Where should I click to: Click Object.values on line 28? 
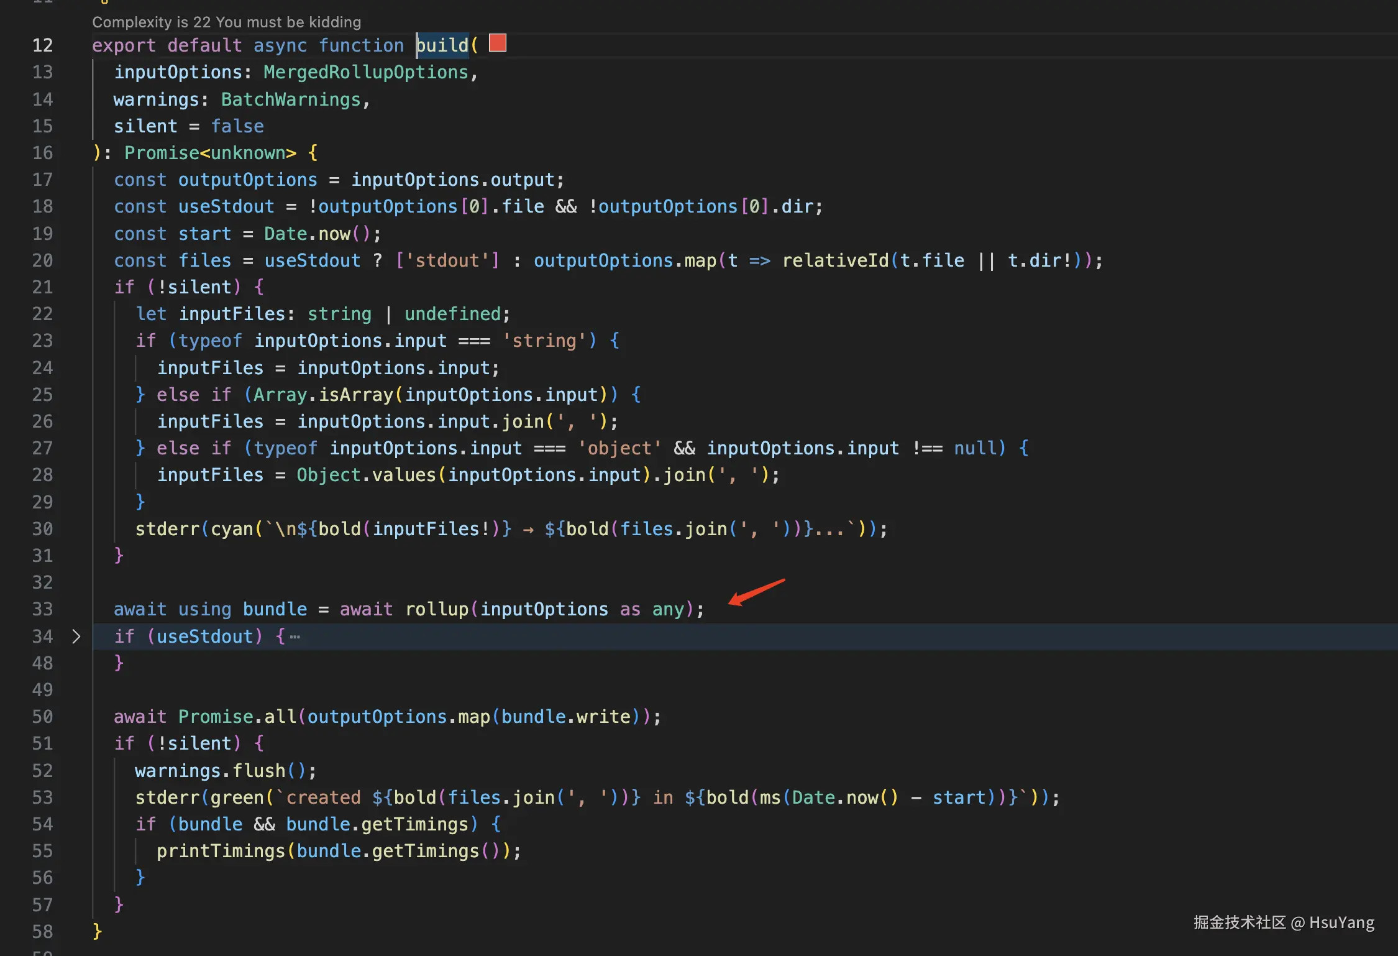(x=365, y=475)
